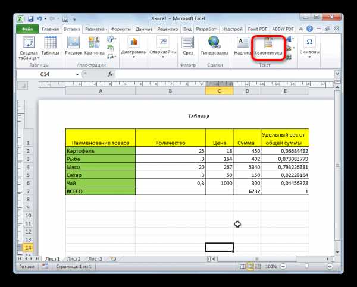The image size is (357, 287).
Task: Switch to Page Layout view in status bar
Action: 250,266
